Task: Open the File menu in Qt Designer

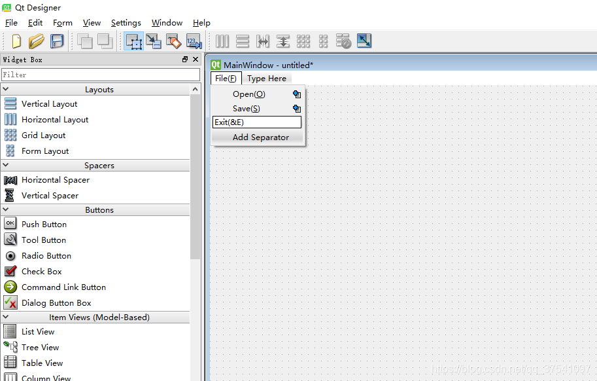Action: pos(11,23)
